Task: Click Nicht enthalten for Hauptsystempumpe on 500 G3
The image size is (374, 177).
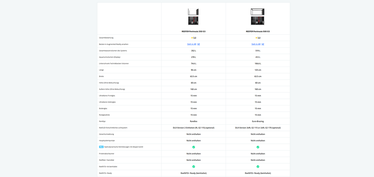Action: (258, 141)
